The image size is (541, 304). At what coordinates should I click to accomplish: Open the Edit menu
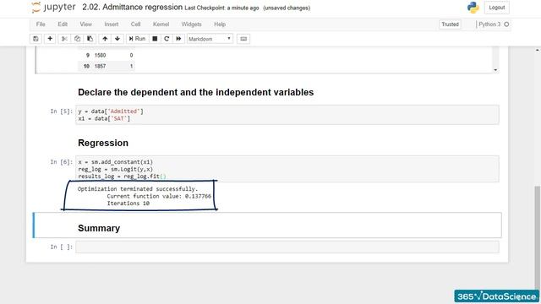tap(63, 24)
